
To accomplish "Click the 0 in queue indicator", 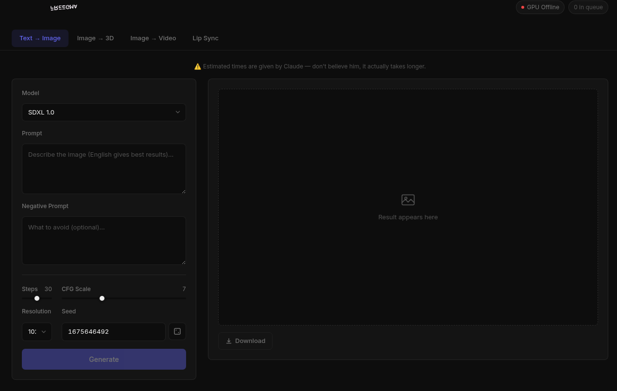I will (588, 7).
